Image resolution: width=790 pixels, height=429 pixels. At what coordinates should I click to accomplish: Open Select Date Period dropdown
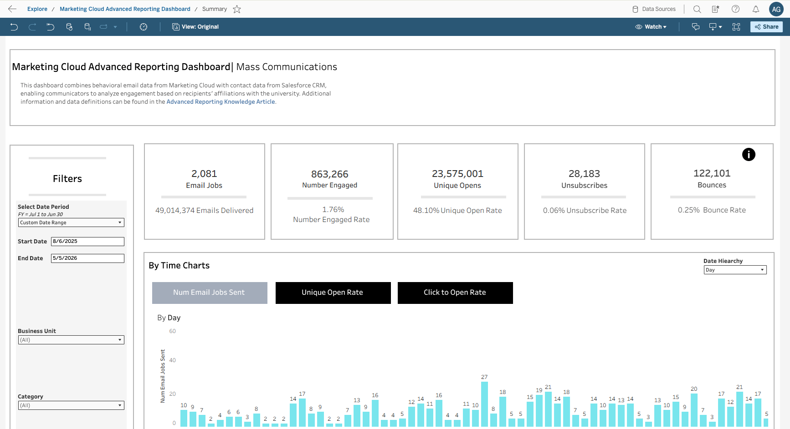point(71,222)
